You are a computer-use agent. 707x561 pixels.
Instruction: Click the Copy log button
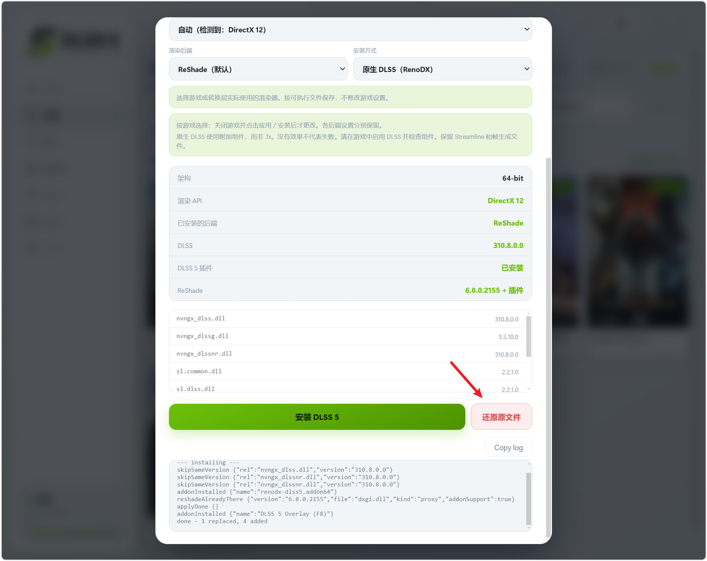(508, 448)
